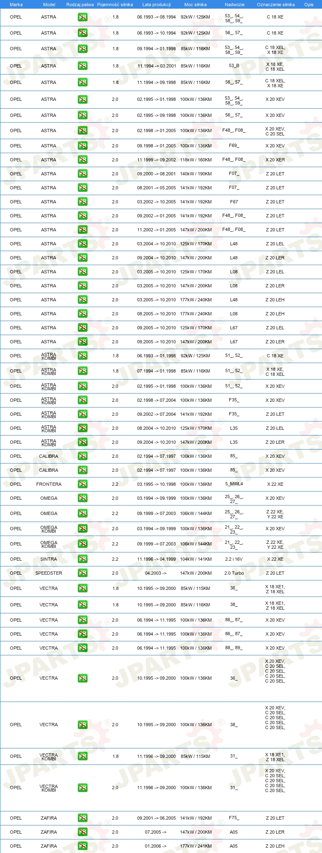Click fuel icon in the Zafira Z 20 LEH row
This screenshot has height=853, width=322.
coord(82,846)
